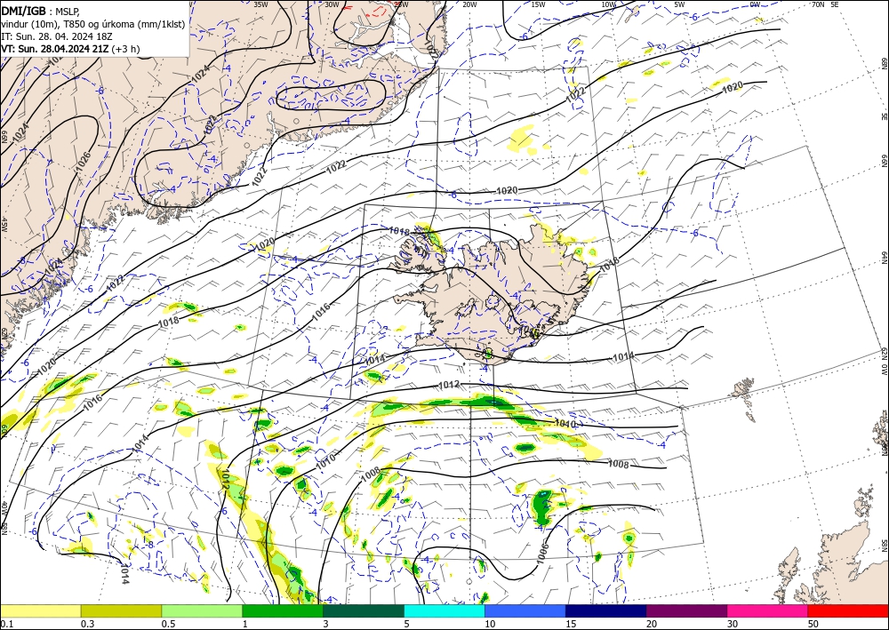This screenshot has height=630, width=889.
Task: Click the purple 20–30 legend swatch
Action: pyautogui.click(x=686, y=610)
